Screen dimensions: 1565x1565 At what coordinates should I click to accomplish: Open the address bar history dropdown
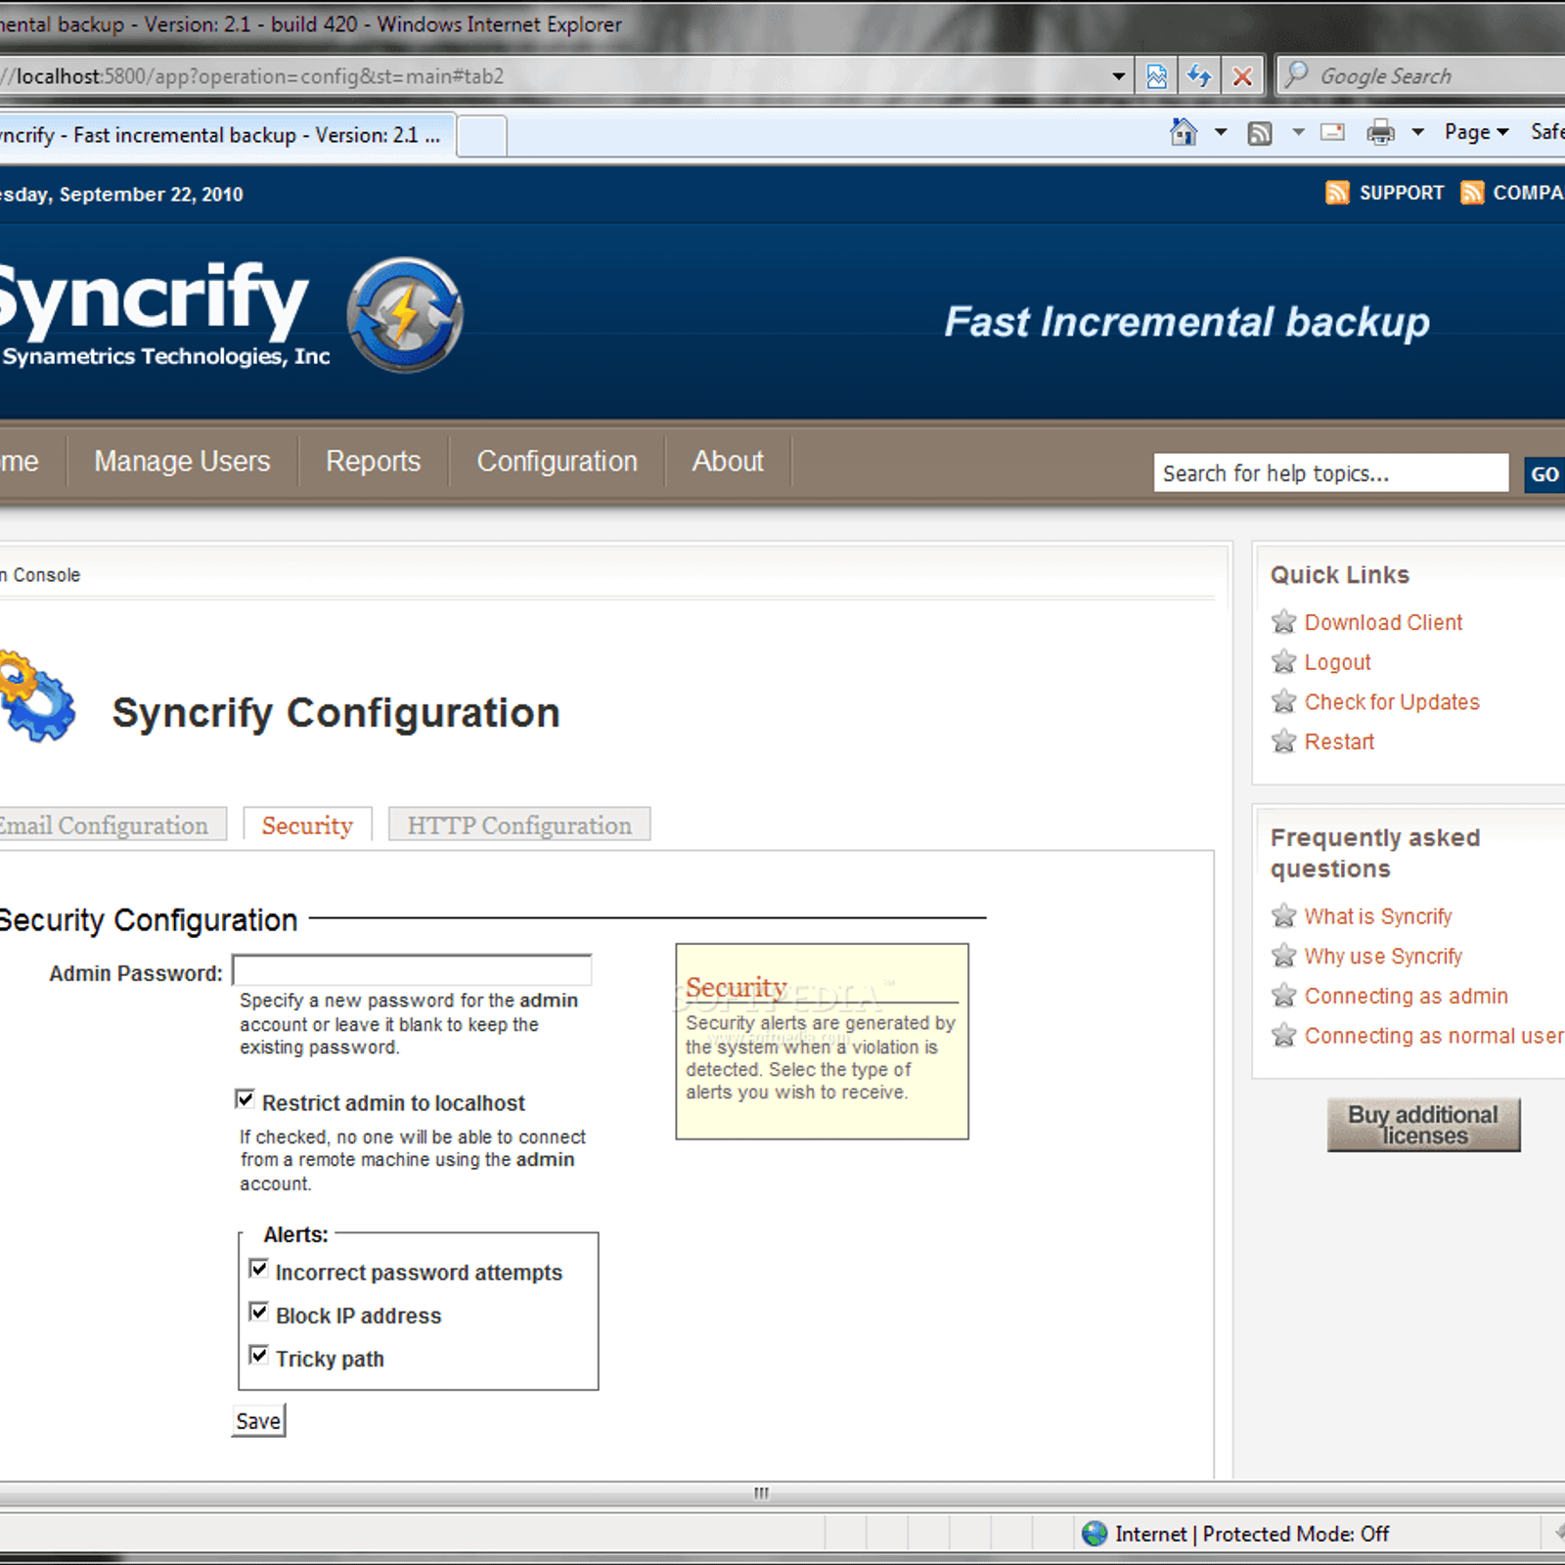pos(1118,76)
